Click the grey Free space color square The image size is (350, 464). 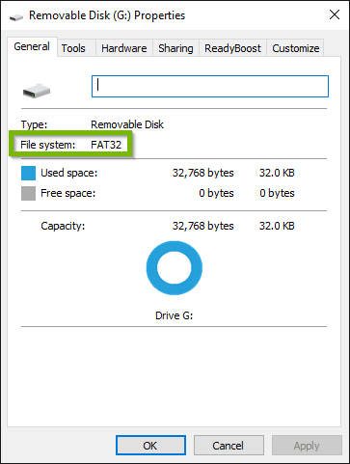tap(28, 194)
